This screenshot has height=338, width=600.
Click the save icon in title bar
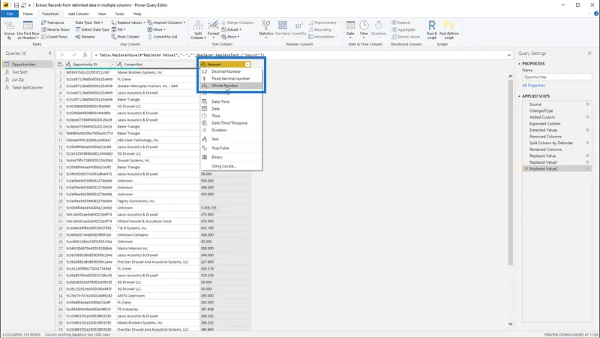[x=16, y=5]
